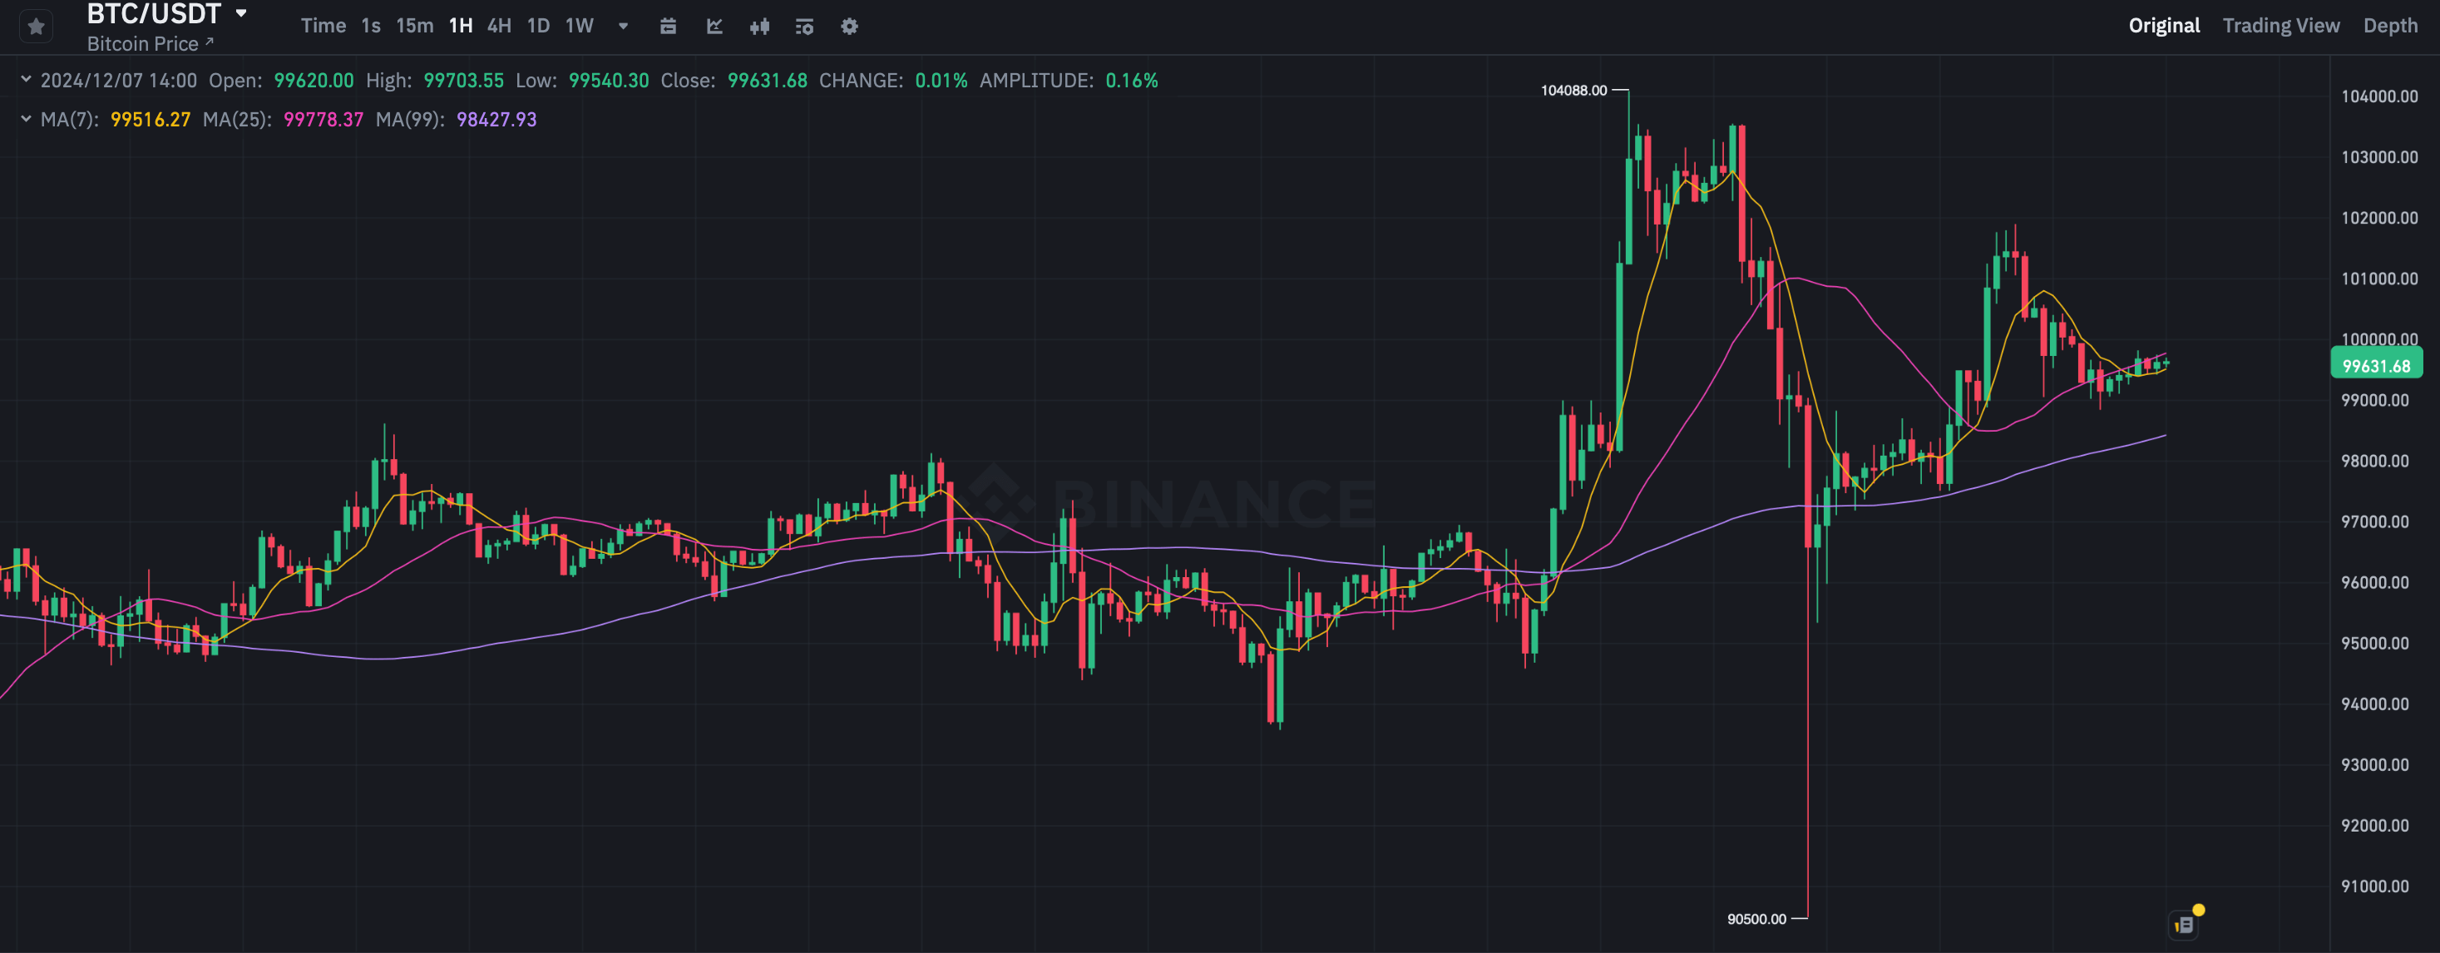
Task: Expand the BTC/USDT pair selector dropdown
Action: [x=241, y=13]
